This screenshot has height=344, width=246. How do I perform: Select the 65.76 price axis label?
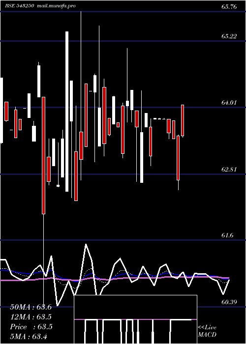tap(229, 7)
